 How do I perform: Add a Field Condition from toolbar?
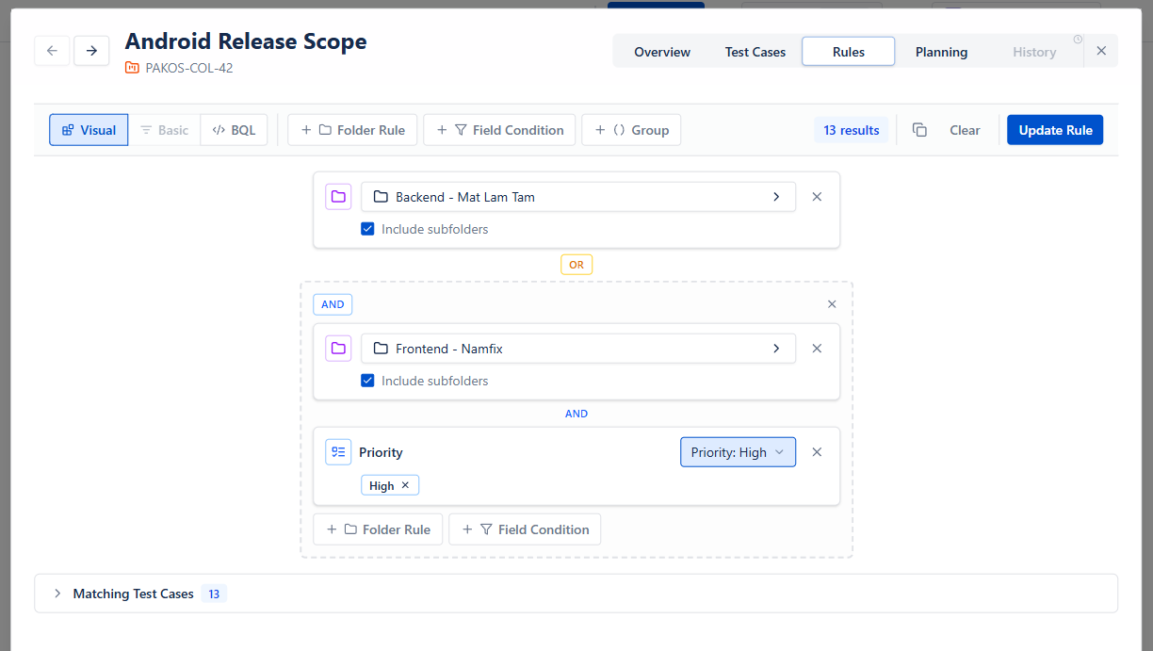(500, 130)
